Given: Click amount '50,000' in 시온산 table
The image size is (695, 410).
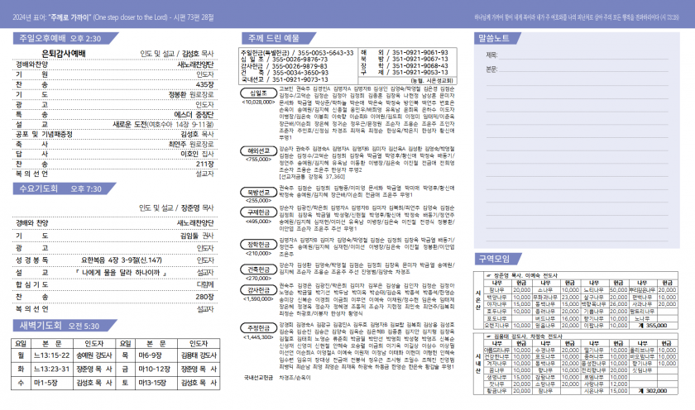Looking at the screenshot, I should tap(618, 290).
